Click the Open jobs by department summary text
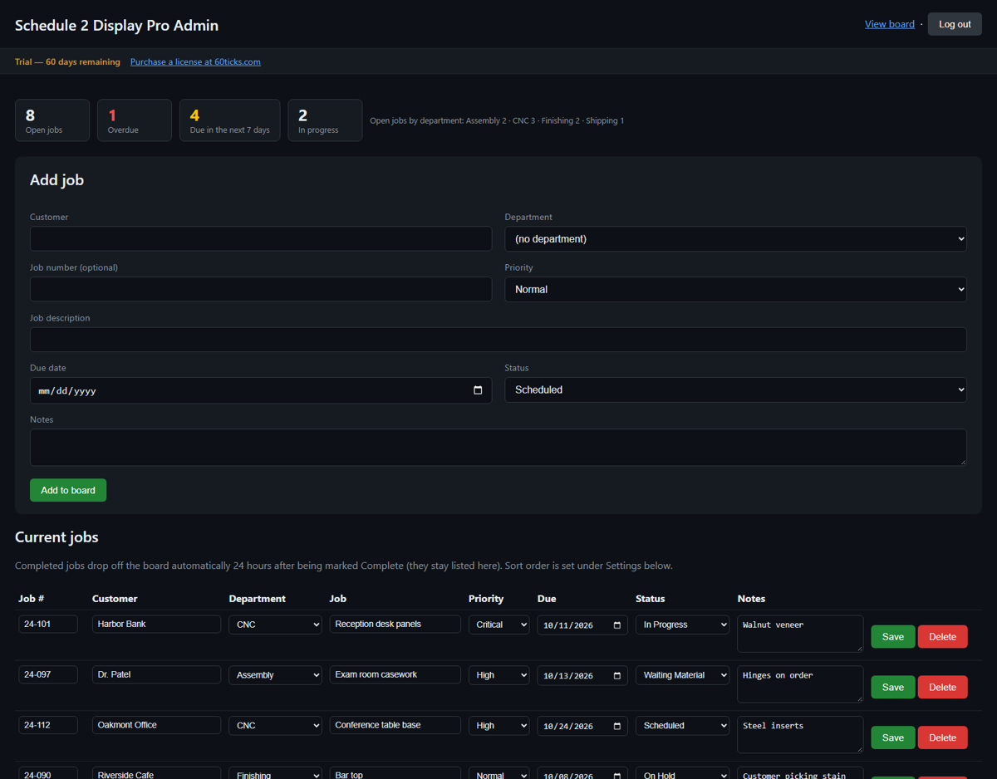The height and width of the screenshot is (779, 997). click(497, 120)
